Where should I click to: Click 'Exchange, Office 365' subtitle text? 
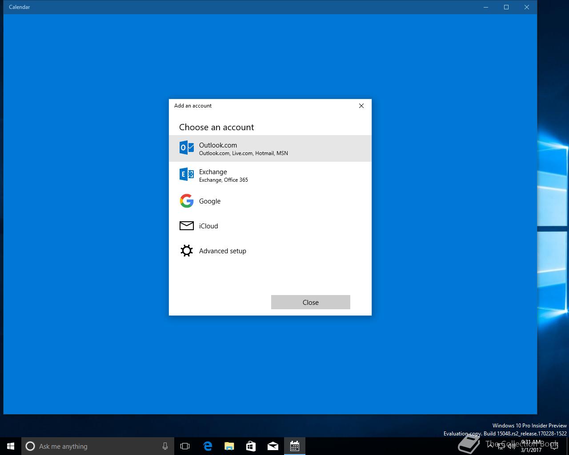tap(224, 180)
